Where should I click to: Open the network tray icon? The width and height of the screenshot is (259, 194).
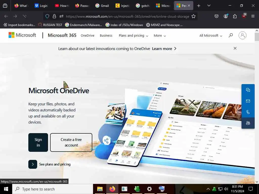pos(220,189)
